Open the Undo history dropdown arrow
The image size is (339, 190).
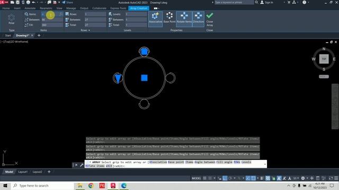coord(38,2)
